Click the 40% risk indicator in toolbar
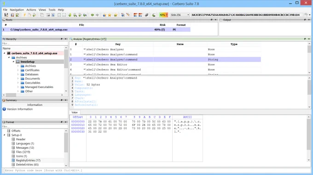Image resolution: width=313 pixels, height=175 pixels. click(x=163, y=15)
